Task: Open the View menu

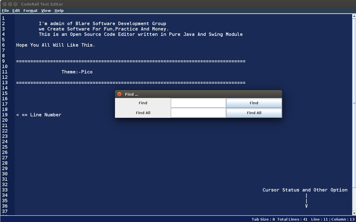Action: click(46, 10)
